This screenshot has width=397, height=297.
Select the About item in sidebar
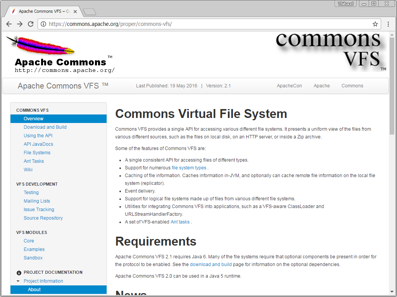coord(34,290)
